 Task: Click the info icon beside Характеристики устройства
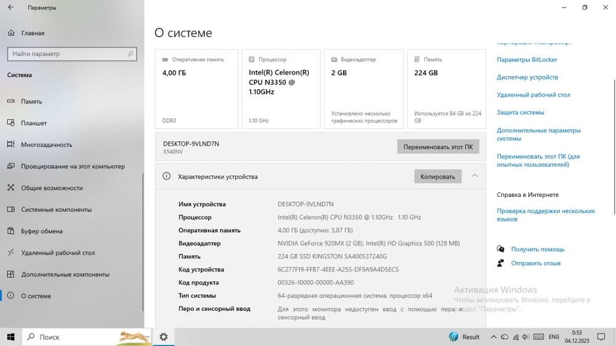(x=166, y=176)
